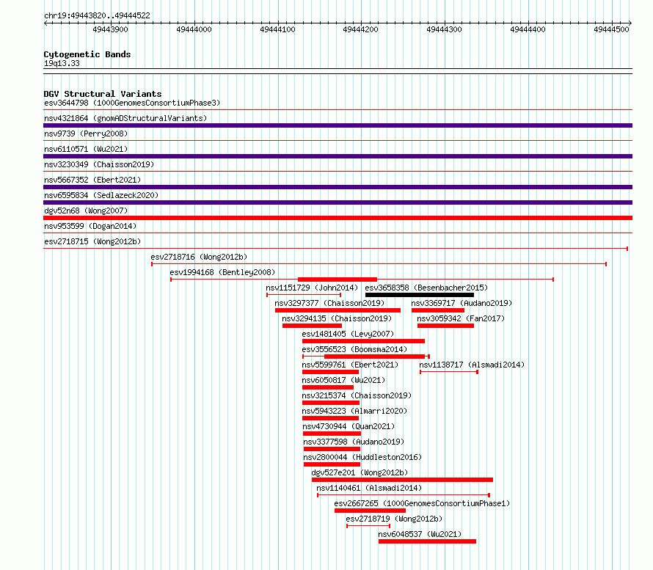Screen dimensions: 653x570
Task: Click the nsv3369717 (Audano2019) label
Action: pos(462,303)
